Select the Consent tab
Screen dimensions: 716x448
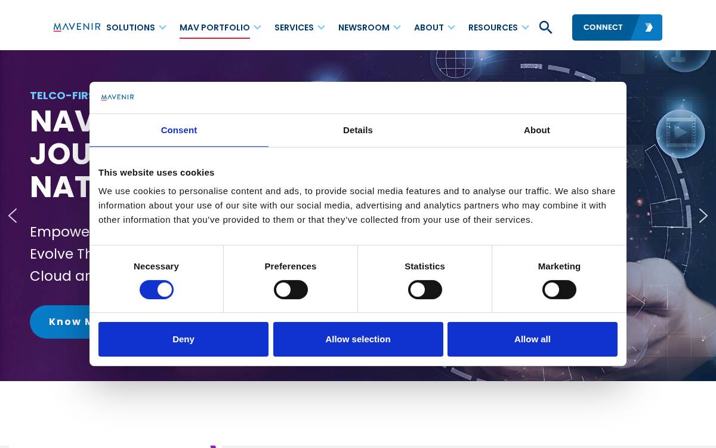(179, 130)
